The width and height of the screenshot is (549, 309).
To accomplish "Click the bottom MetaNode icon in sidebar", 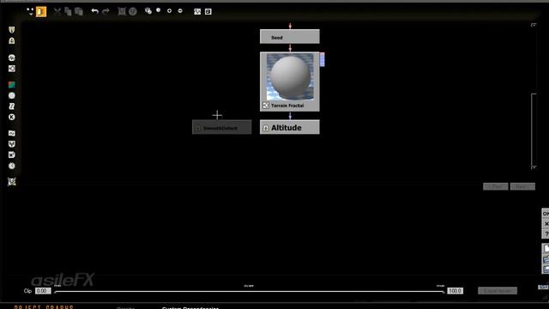I will pyautogui.click(x=12, y=181).
